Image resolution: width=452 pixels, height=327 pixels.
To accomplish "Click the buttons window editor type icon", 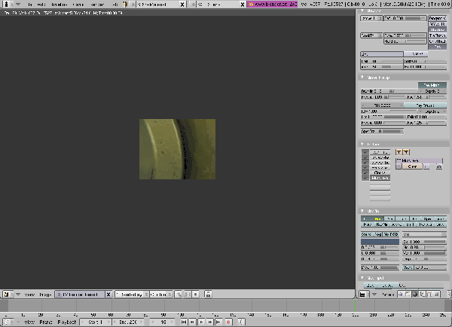I will click(362, 295).
